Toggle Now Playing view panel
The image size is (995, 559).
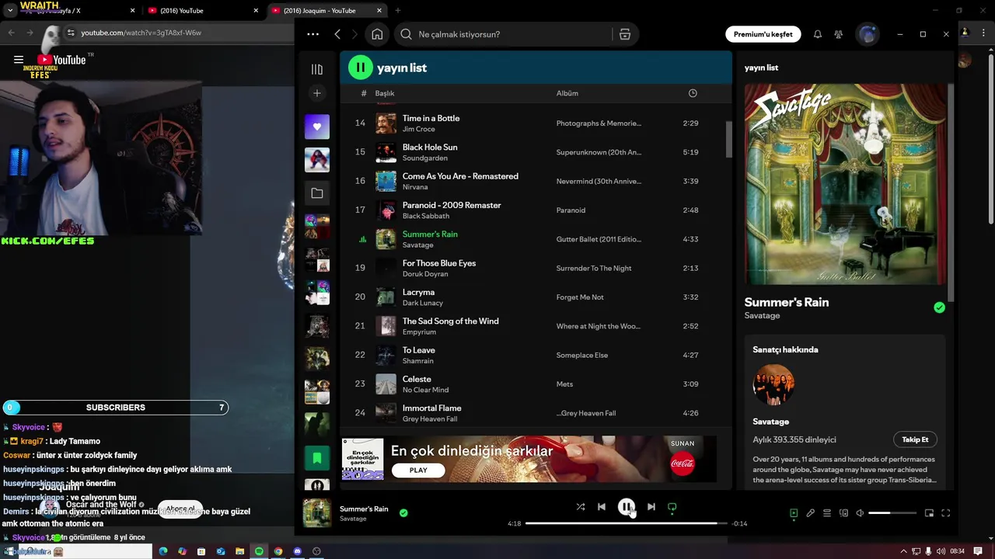point(794,513)
